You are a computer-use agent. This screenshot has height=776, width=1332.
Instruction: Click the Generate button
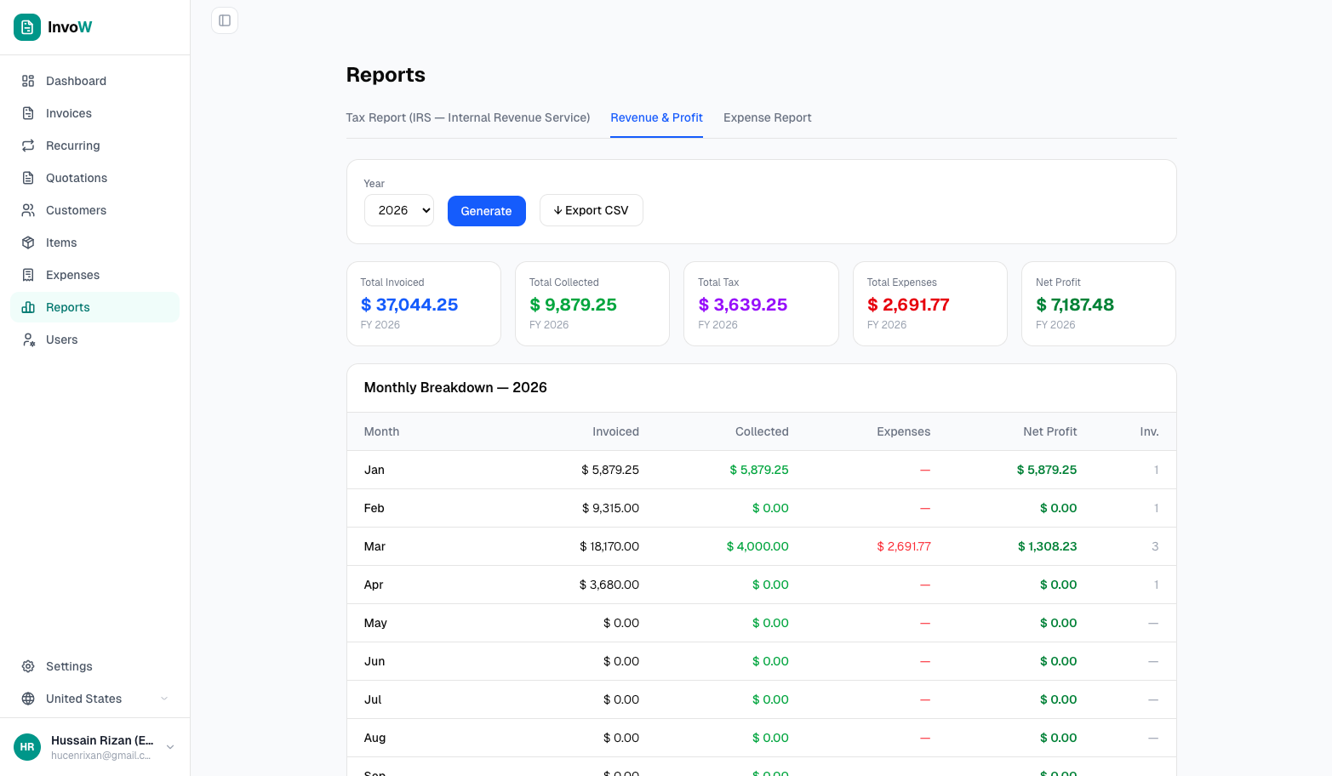(487, 211)
